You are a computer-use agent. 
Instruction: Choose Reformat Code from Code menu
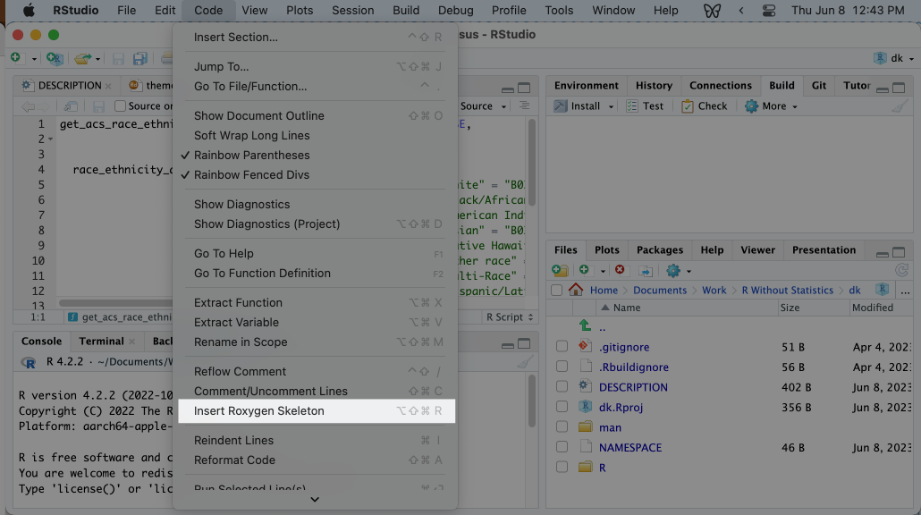pos(317,460)
